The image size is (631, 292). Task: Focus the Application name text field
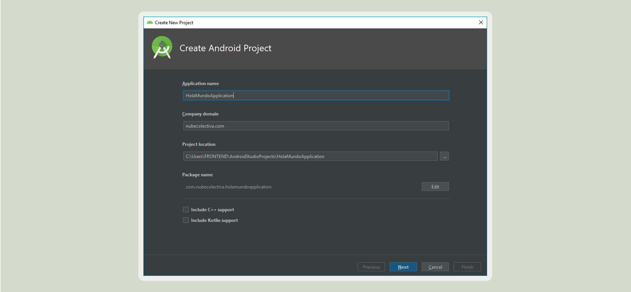click(315, 95)
